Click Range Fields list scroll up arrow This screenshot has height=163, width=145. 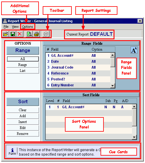pyautogui.click(x=112, y=55)
